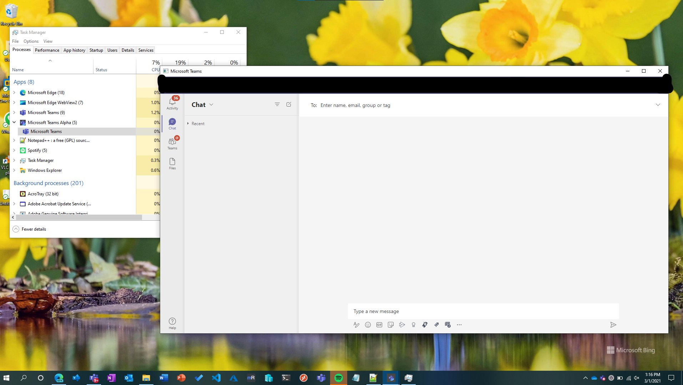Viewport: 683px width, 385px height.
Task: Switch to the Services tab
Action: (146, 50)
